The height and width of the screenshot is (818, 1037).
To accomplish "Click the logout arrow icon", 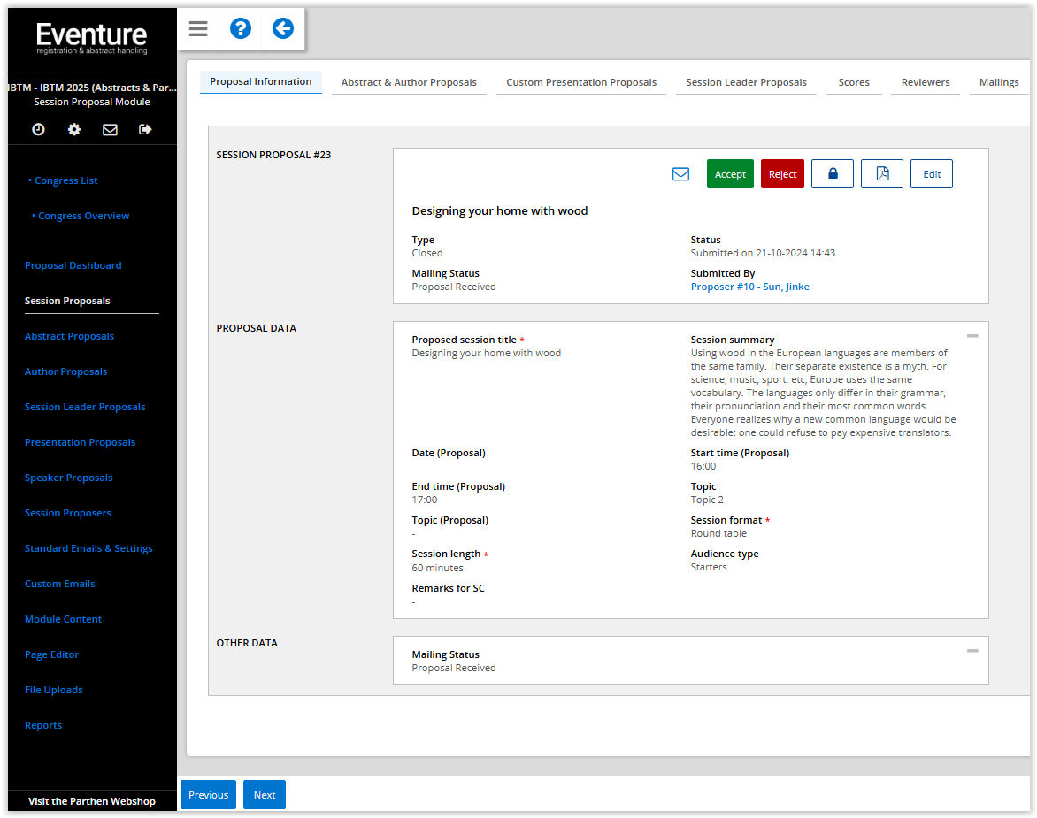I will 146,129.
